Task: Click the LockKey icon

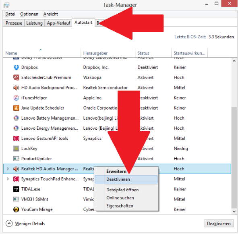Action: point(16,149)
